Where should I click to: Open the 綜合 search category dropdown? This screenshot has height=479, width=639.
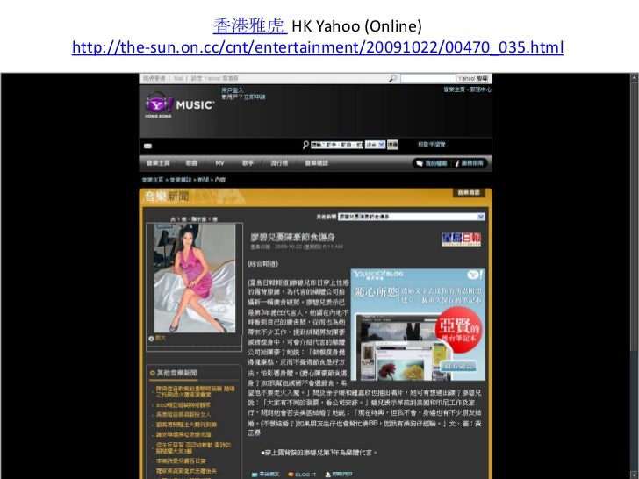(x=375, y=145)
